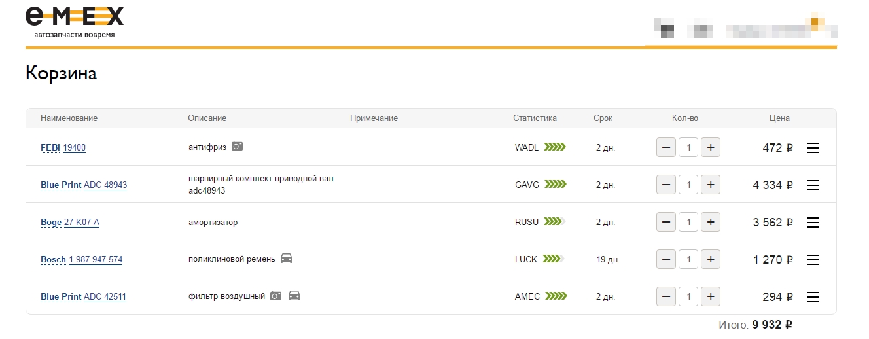This screenshot has width=869, height=339.
Task: Open Blue Print brand link in ADC 42511 row
Action: [x=61, y=297]
